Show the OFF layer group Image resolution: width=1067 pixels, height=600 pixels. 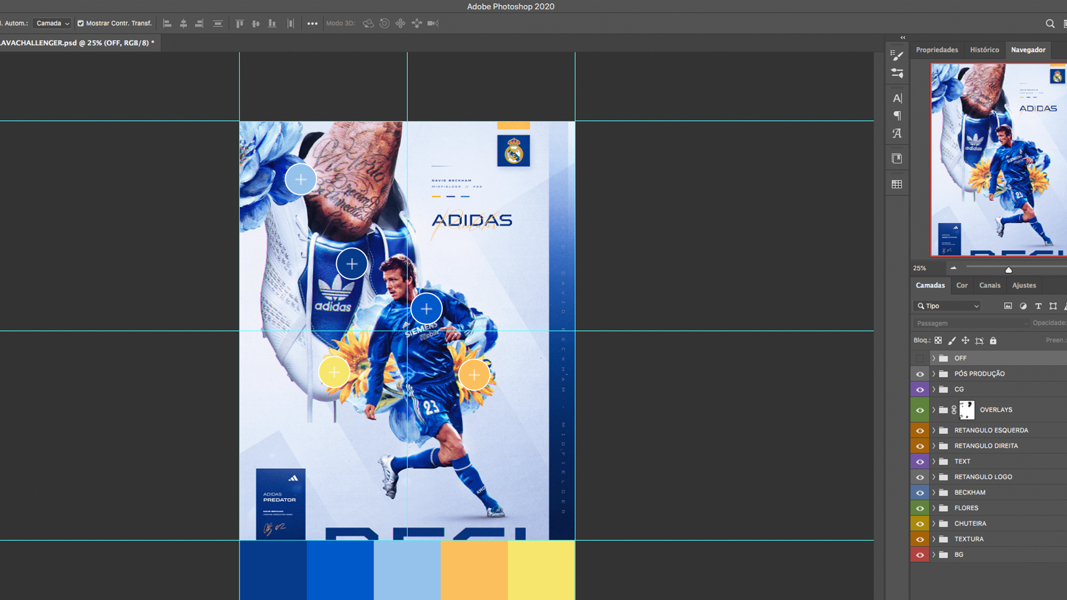point(920,358)
